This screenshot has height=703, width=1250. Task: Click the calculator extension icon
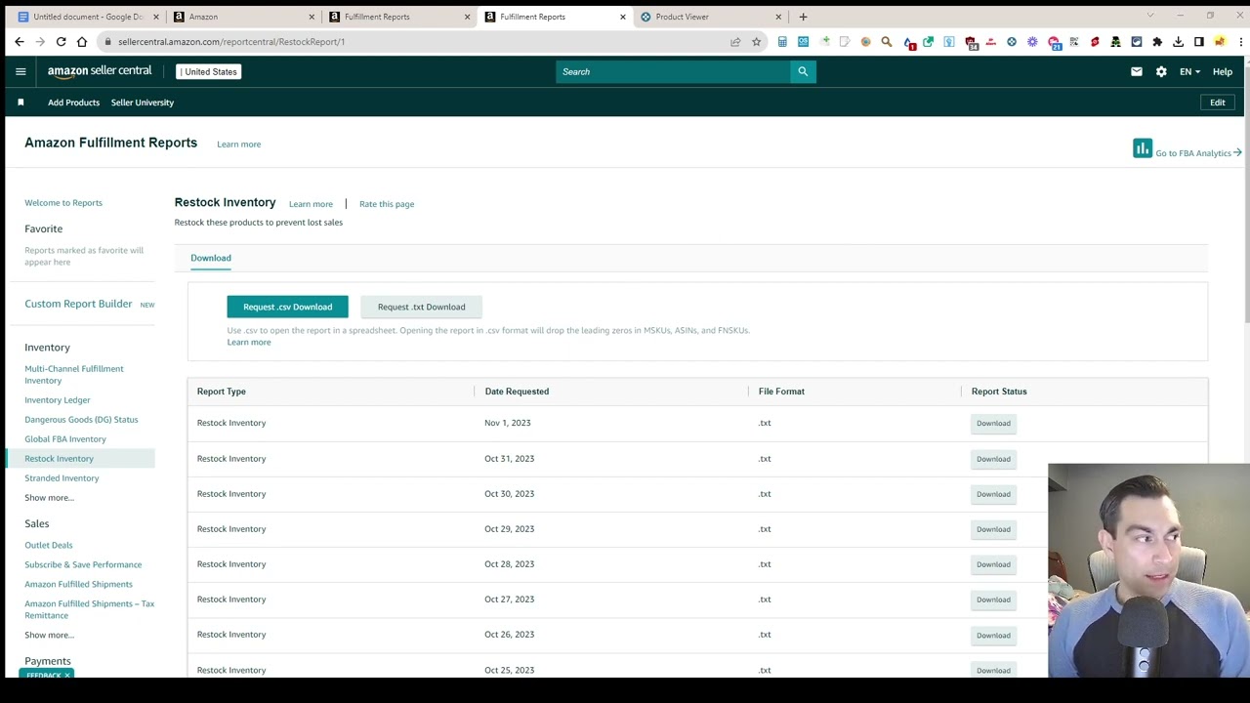coord(782,42)
